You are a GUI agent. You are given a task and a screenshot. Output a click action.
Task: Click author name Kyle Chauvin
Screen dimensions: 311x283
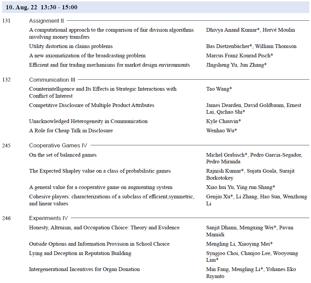[x=223, y=121]
